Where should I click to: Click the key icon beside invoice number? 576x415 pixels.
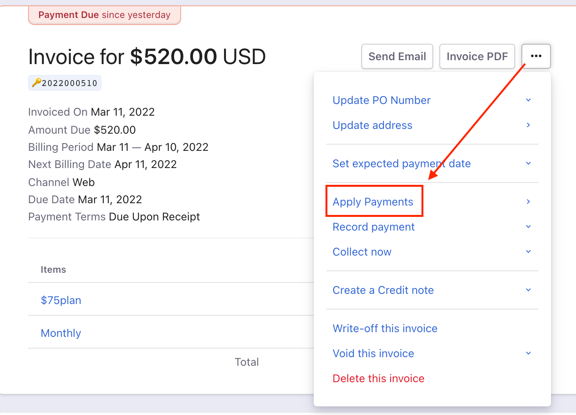click(35, 82)
